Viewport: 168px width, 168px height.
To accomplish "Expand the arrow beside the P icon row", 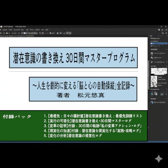I will pos(166,62).
